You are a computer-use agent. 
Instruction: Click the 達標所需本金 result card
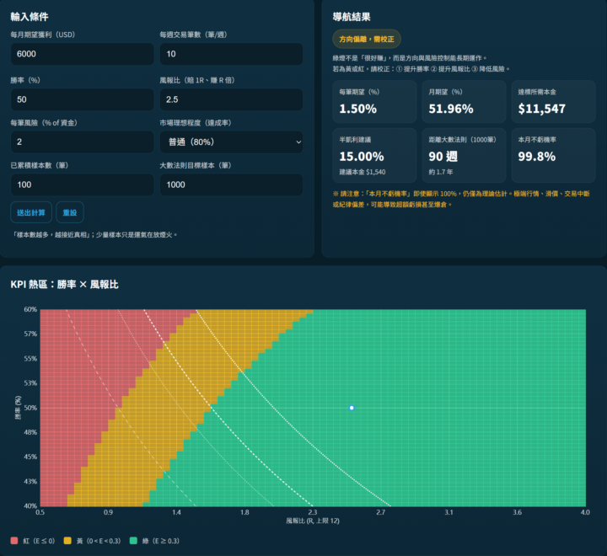click(553, 101)
